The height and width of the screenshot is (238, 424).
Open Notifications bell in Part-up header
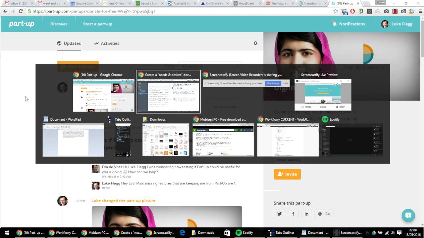pos(348,24)
